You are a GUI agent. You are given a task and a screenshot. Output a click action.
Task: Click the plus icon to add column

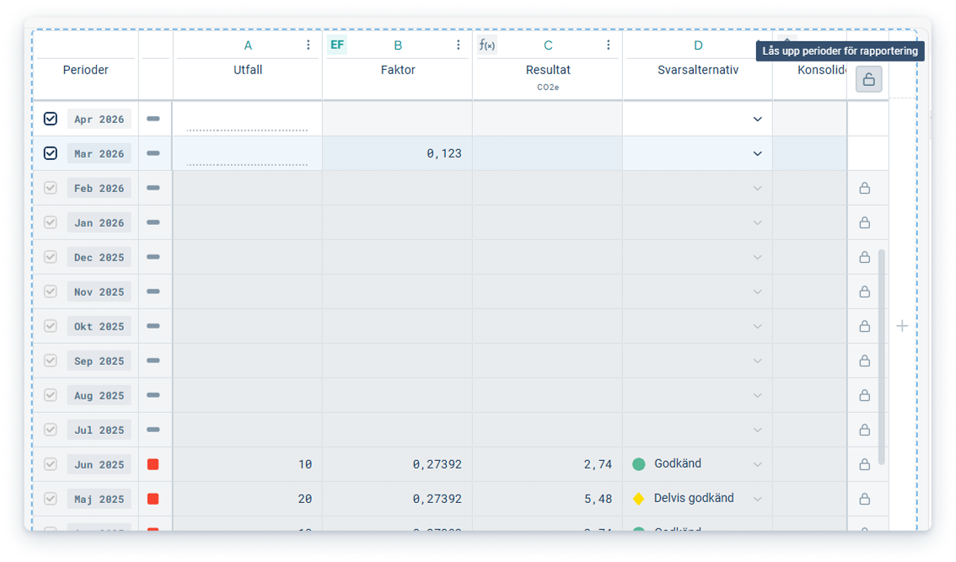[x=902, y=326]
